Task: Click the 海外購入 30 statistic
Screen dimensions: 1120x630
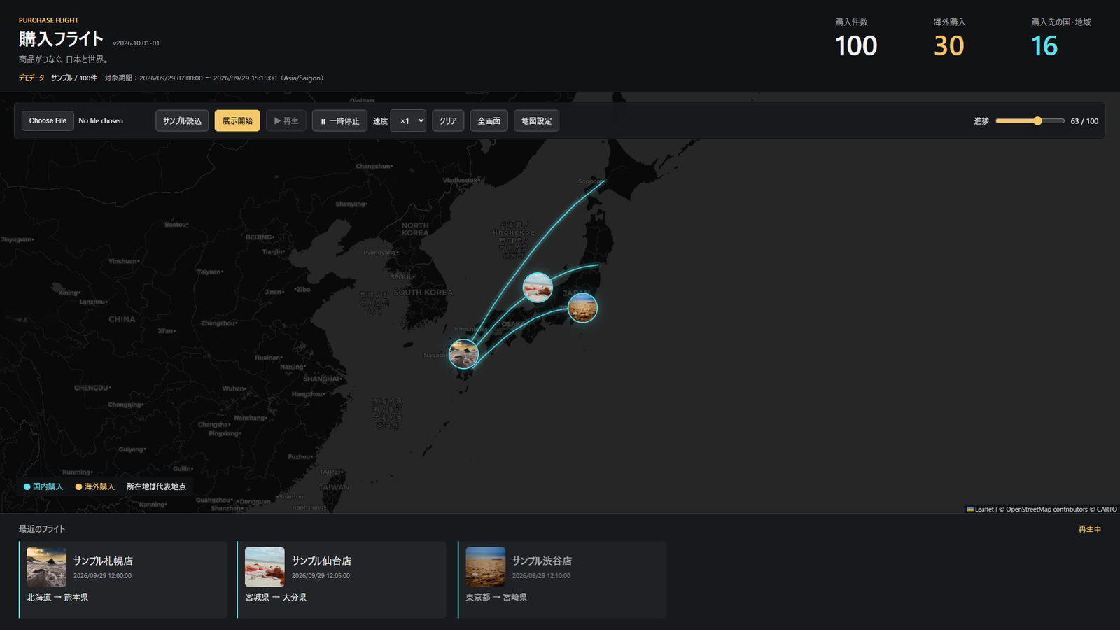Action: coord(949,39)
